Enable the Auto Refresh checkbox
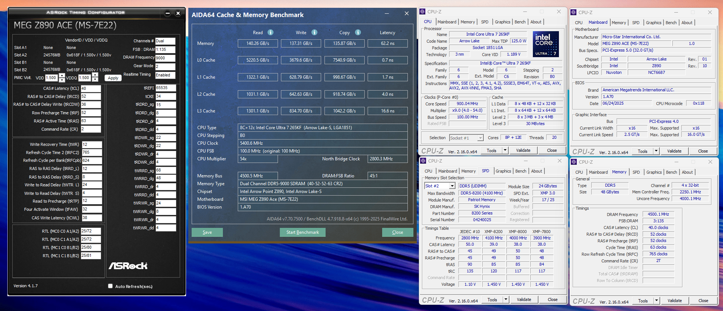Viewport: 723px width, 311px height. 110,286
